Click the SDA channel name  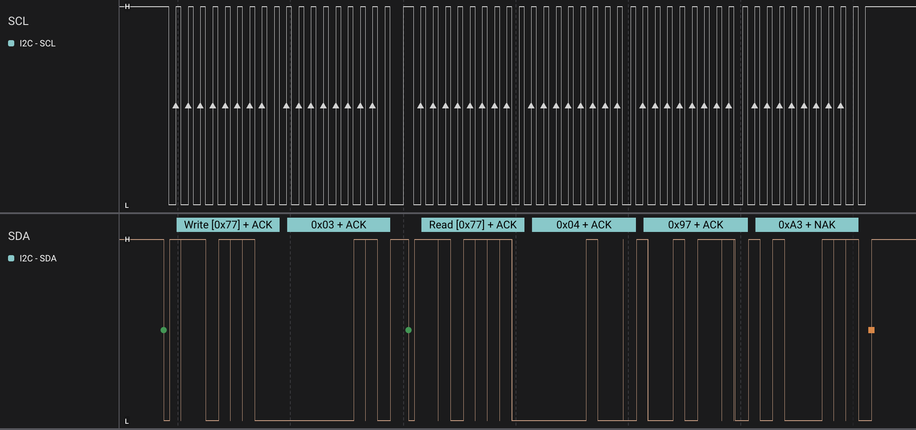[19, 236]
